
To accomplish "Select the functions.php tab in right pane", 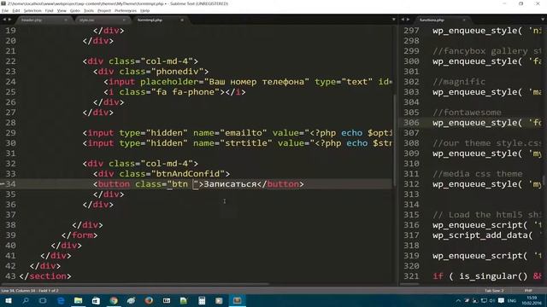I will coord(432,20).
